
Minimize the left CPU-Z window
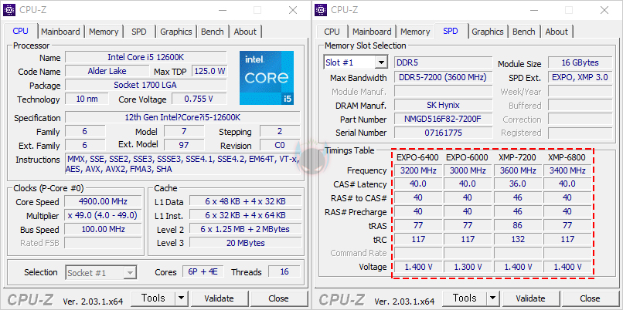coord(221,10)
